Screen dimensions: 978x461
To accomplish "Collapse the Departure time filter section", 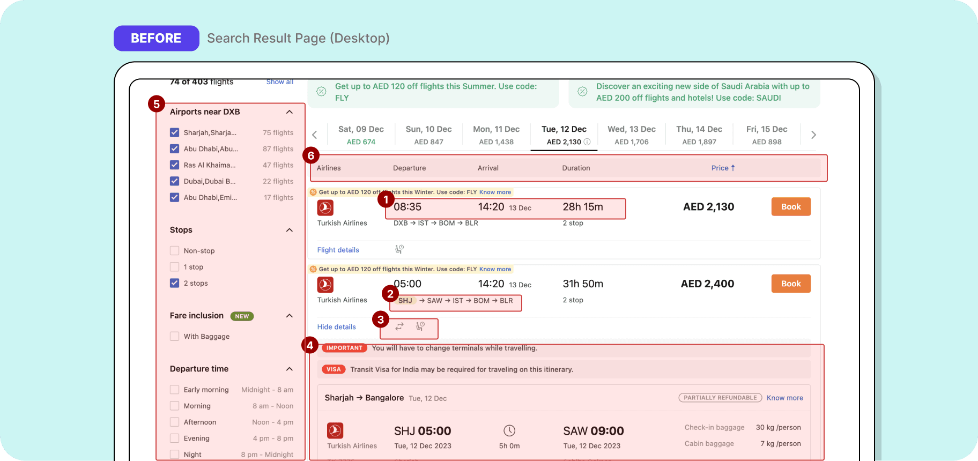I will (290, 369).
